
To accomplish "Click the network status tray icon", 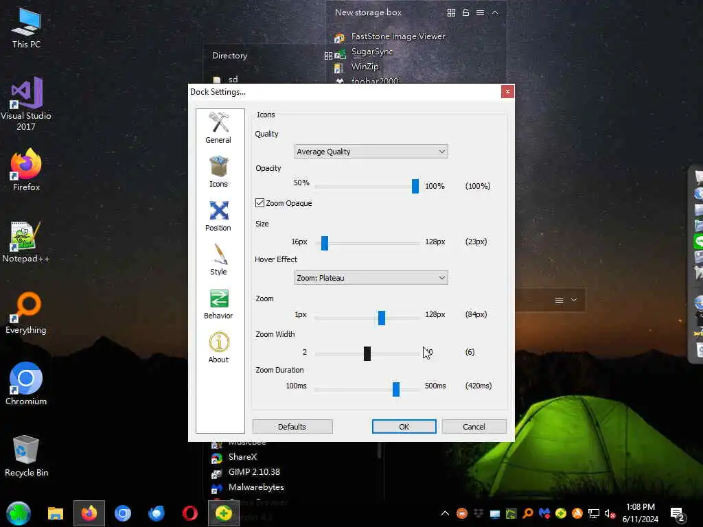I will coord(594,513).
